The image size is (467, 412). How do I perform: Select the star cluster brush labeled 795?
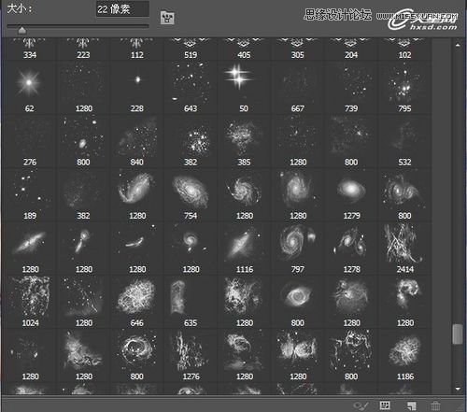(x=404, y=88)
